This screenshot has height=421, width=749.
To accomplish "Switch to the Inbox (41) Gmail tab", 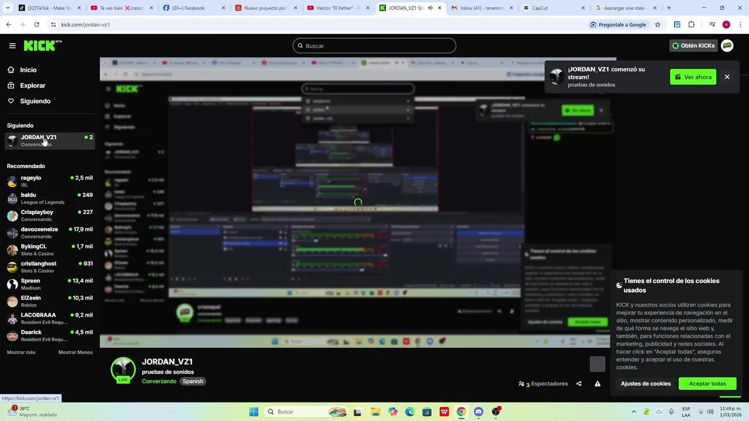I will click(x=482, y=8).
